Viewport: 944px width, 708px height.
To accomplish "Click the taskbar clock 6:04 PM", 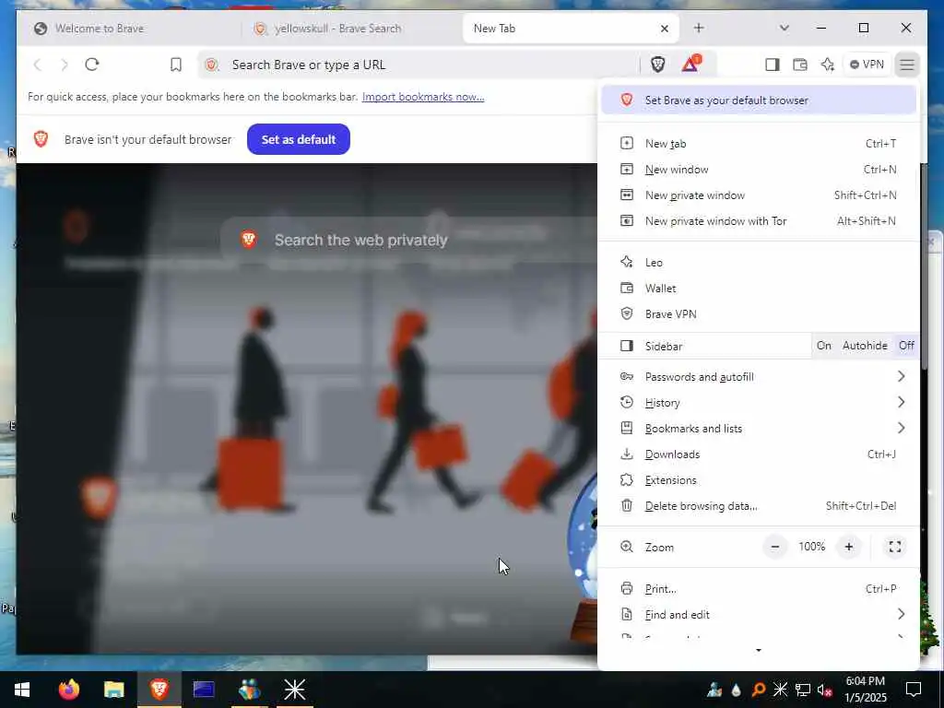I will [865, 690].
